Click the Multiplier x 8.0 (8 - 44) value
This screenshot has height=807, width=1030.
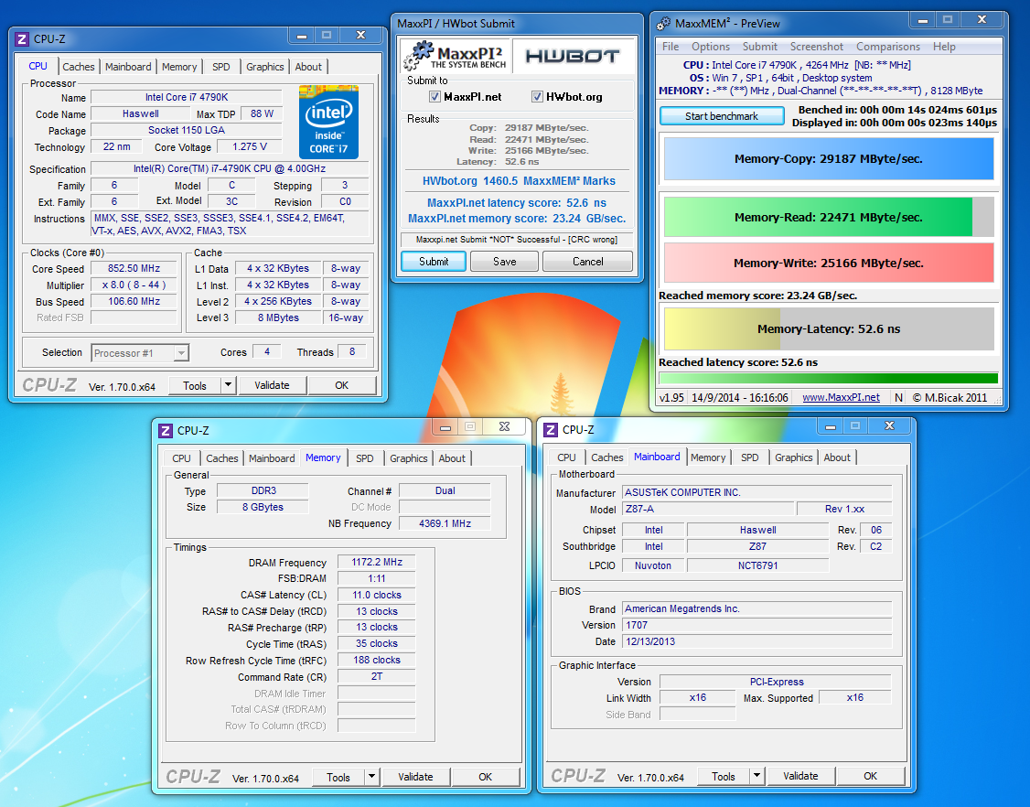(134, 285)
